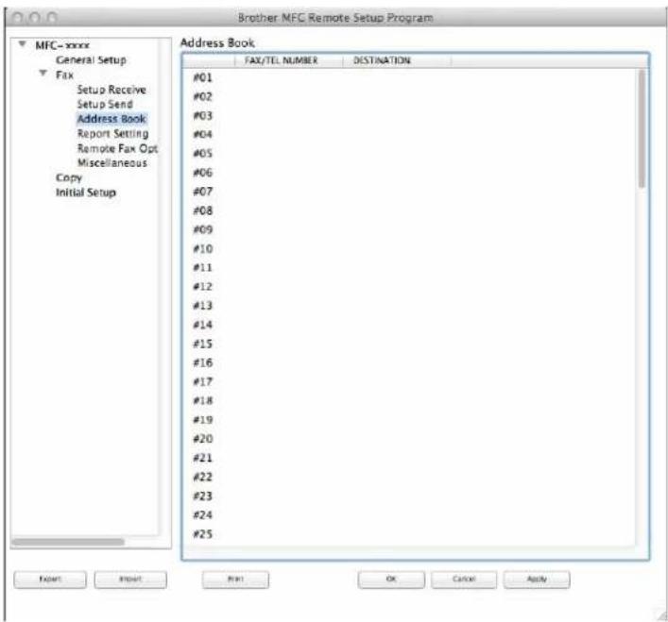The image size is (668, 622).
Task: Select address book entry #10
Action: click(408, 249)
